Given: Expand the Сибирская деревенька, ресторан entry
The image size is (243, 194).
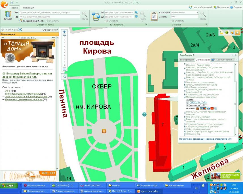Looking at the screenshot, I should [x=185, y=127].
